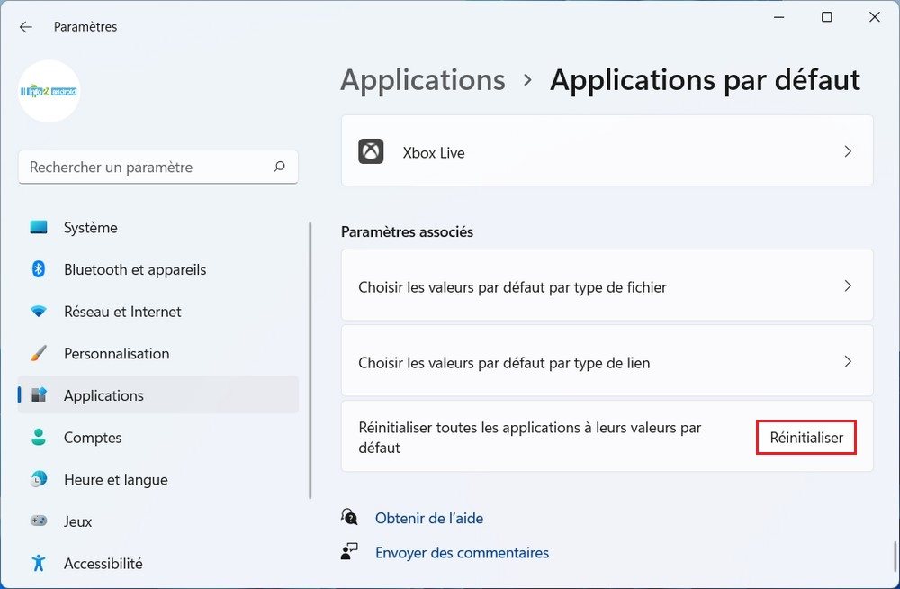Focus the 'Rechercher un paramètre' search field

pyautogui.click(x=144, y=168)
